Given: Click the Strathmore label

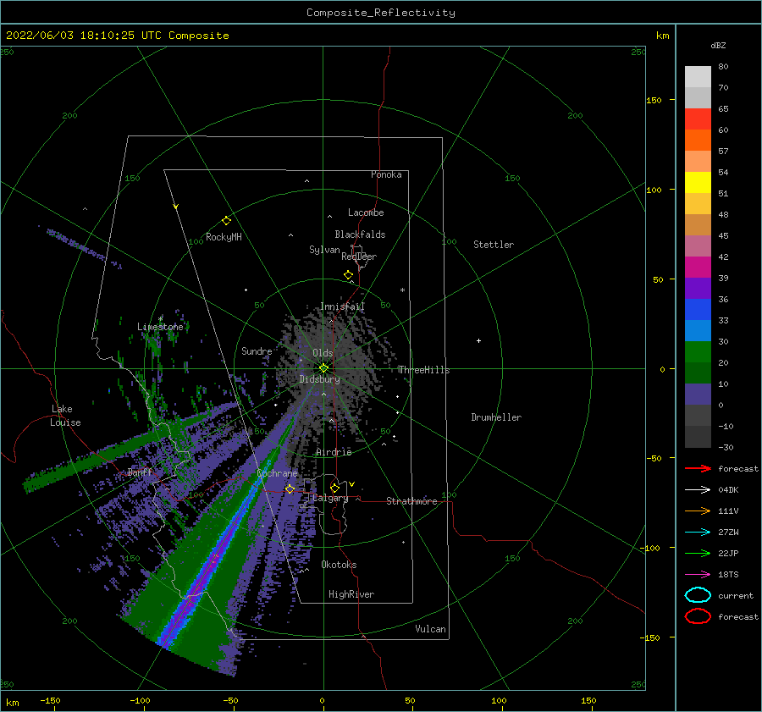Looking at the screenshot, I should pos(411,501).
